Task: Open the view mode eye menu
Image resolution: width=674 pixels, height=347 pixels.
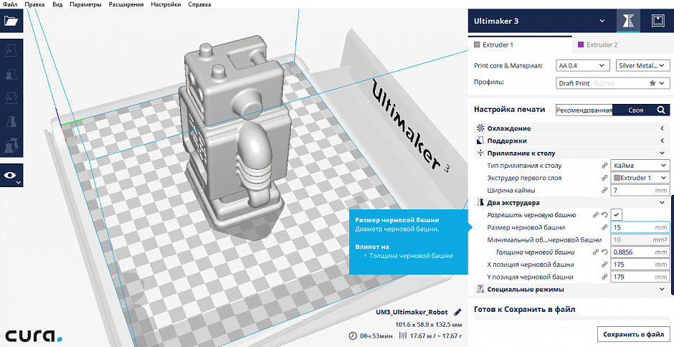Action: tap(11, 176)
